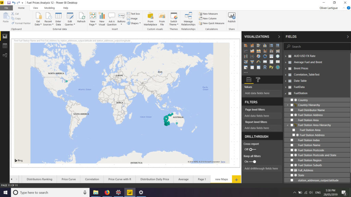Open the Format paint roller pane
The image size is (351, 197).
point(258,80)
